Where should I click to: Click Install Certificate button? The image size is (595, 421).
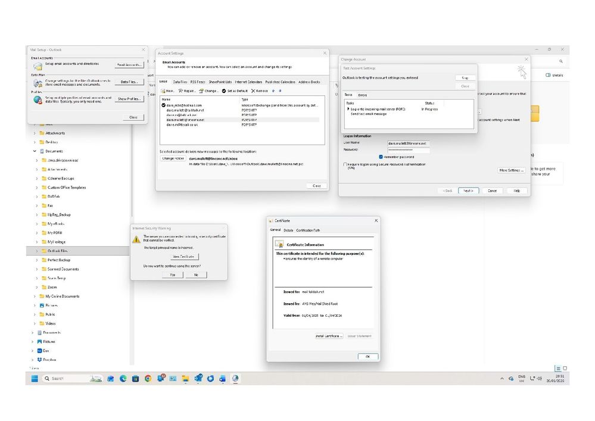point(329,336)
